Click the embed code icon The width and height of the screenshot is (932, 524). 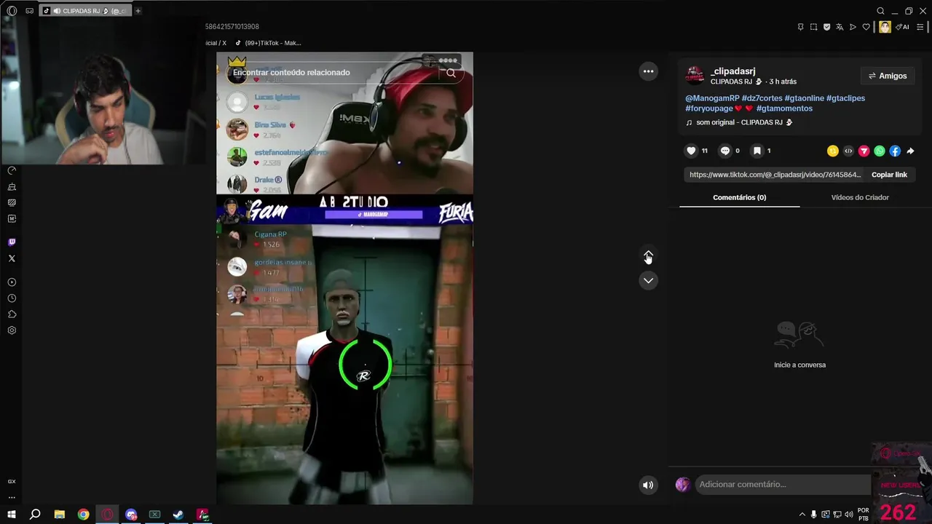(848, 151)
